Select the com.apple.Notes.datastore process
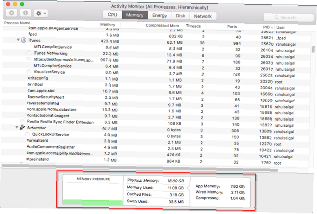Viewport: 317px width, 214px height. (x=155, y=110)
